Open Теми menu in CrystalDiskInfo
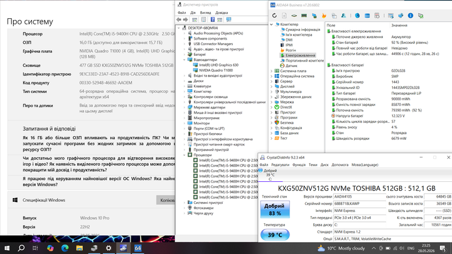The image size is (452, 254). [x=313, y=165]
